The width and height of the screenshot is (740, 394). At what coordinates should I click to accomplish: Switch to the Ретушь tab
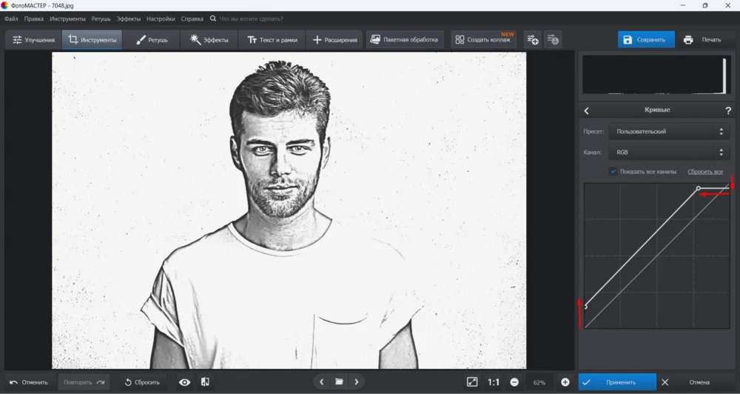pyautogui.click(x=153, y=40)
